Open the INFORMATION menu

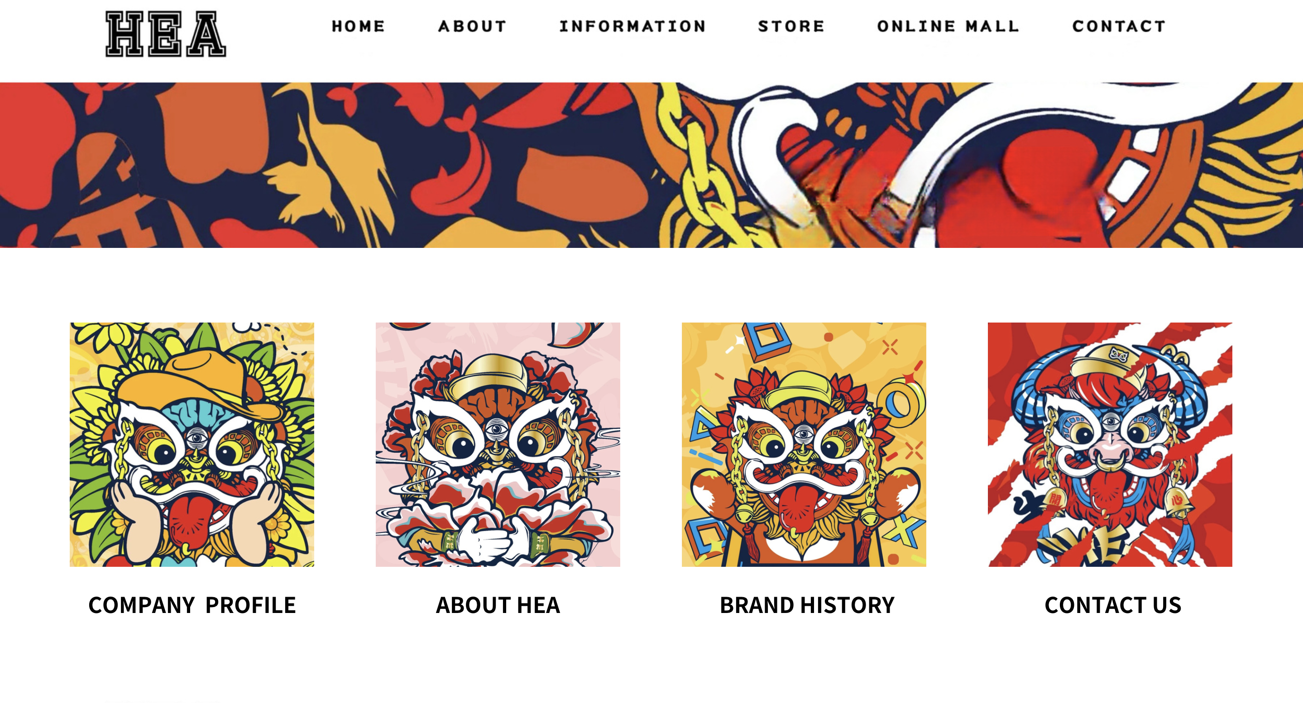632,26
